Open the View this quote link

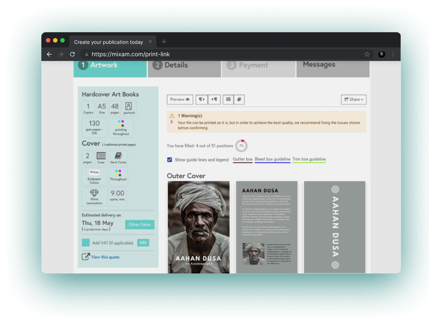click(105, 257)
